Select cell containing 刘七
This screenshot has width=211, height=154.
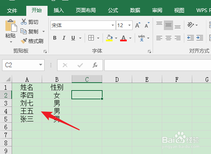tap(27, 103)
